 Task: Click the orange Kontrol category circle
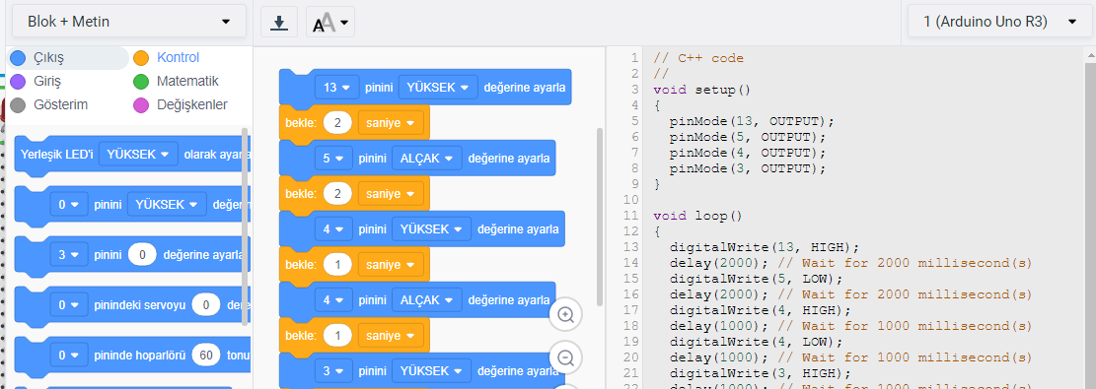(141, 58)
